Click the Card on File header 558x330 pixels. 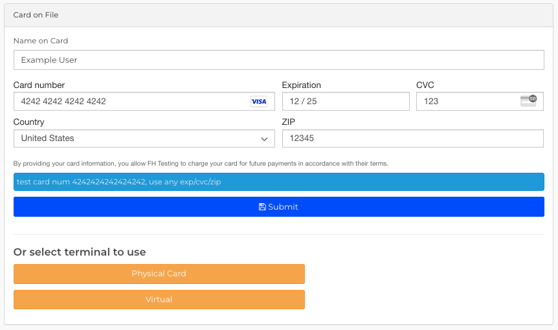click(x=36, y=15)
